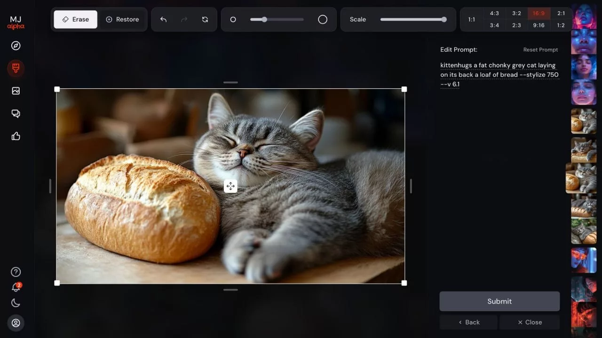Select 1:1 aspect ratio
602x338 pixels.
tap(472, 19)
